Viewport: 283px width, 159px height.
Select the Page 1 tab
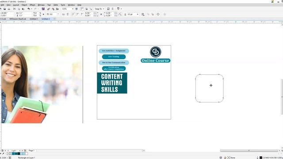click(x=31, y=151)
